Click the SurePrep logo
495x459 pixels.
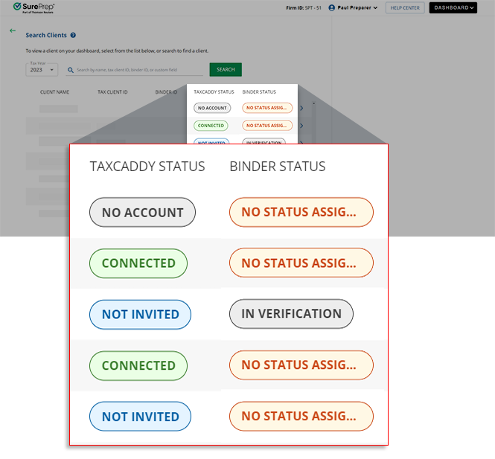33,7
